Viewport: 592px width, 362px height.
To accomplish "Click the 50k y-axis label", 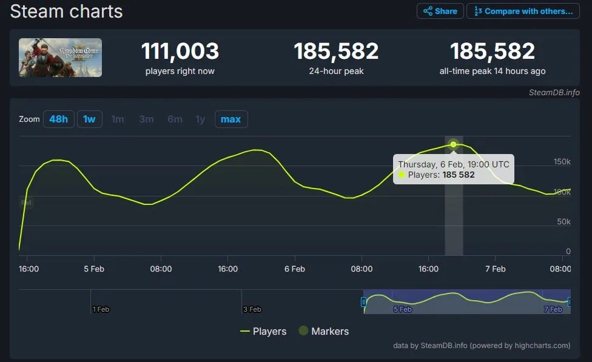I will coord(563,221).
